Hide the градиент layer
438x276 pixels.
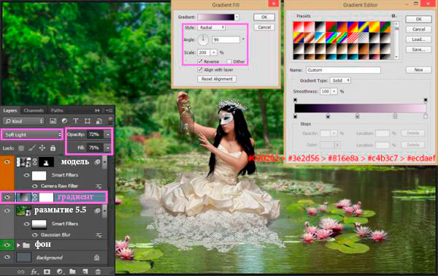pos(7,197)
